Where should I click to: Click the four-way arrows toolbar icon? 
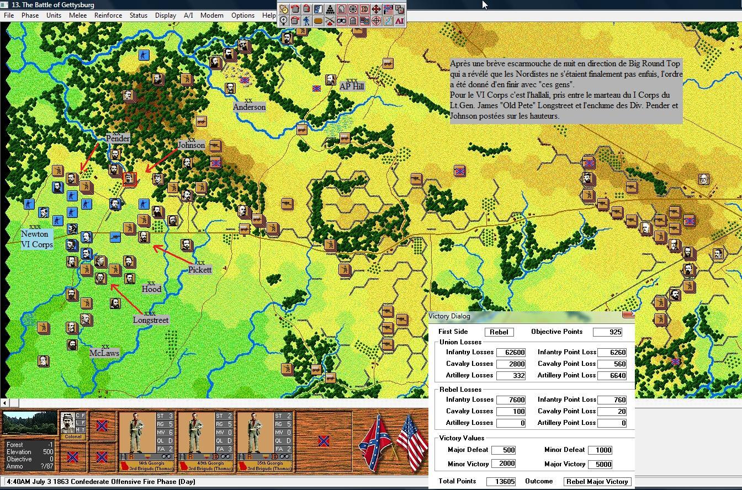(377, 9)
